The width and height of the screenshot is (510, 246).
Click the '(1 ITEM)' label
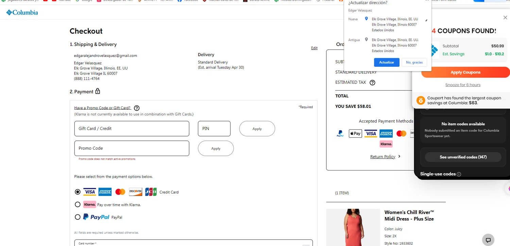pyautogui.click(x=342, y=193)
